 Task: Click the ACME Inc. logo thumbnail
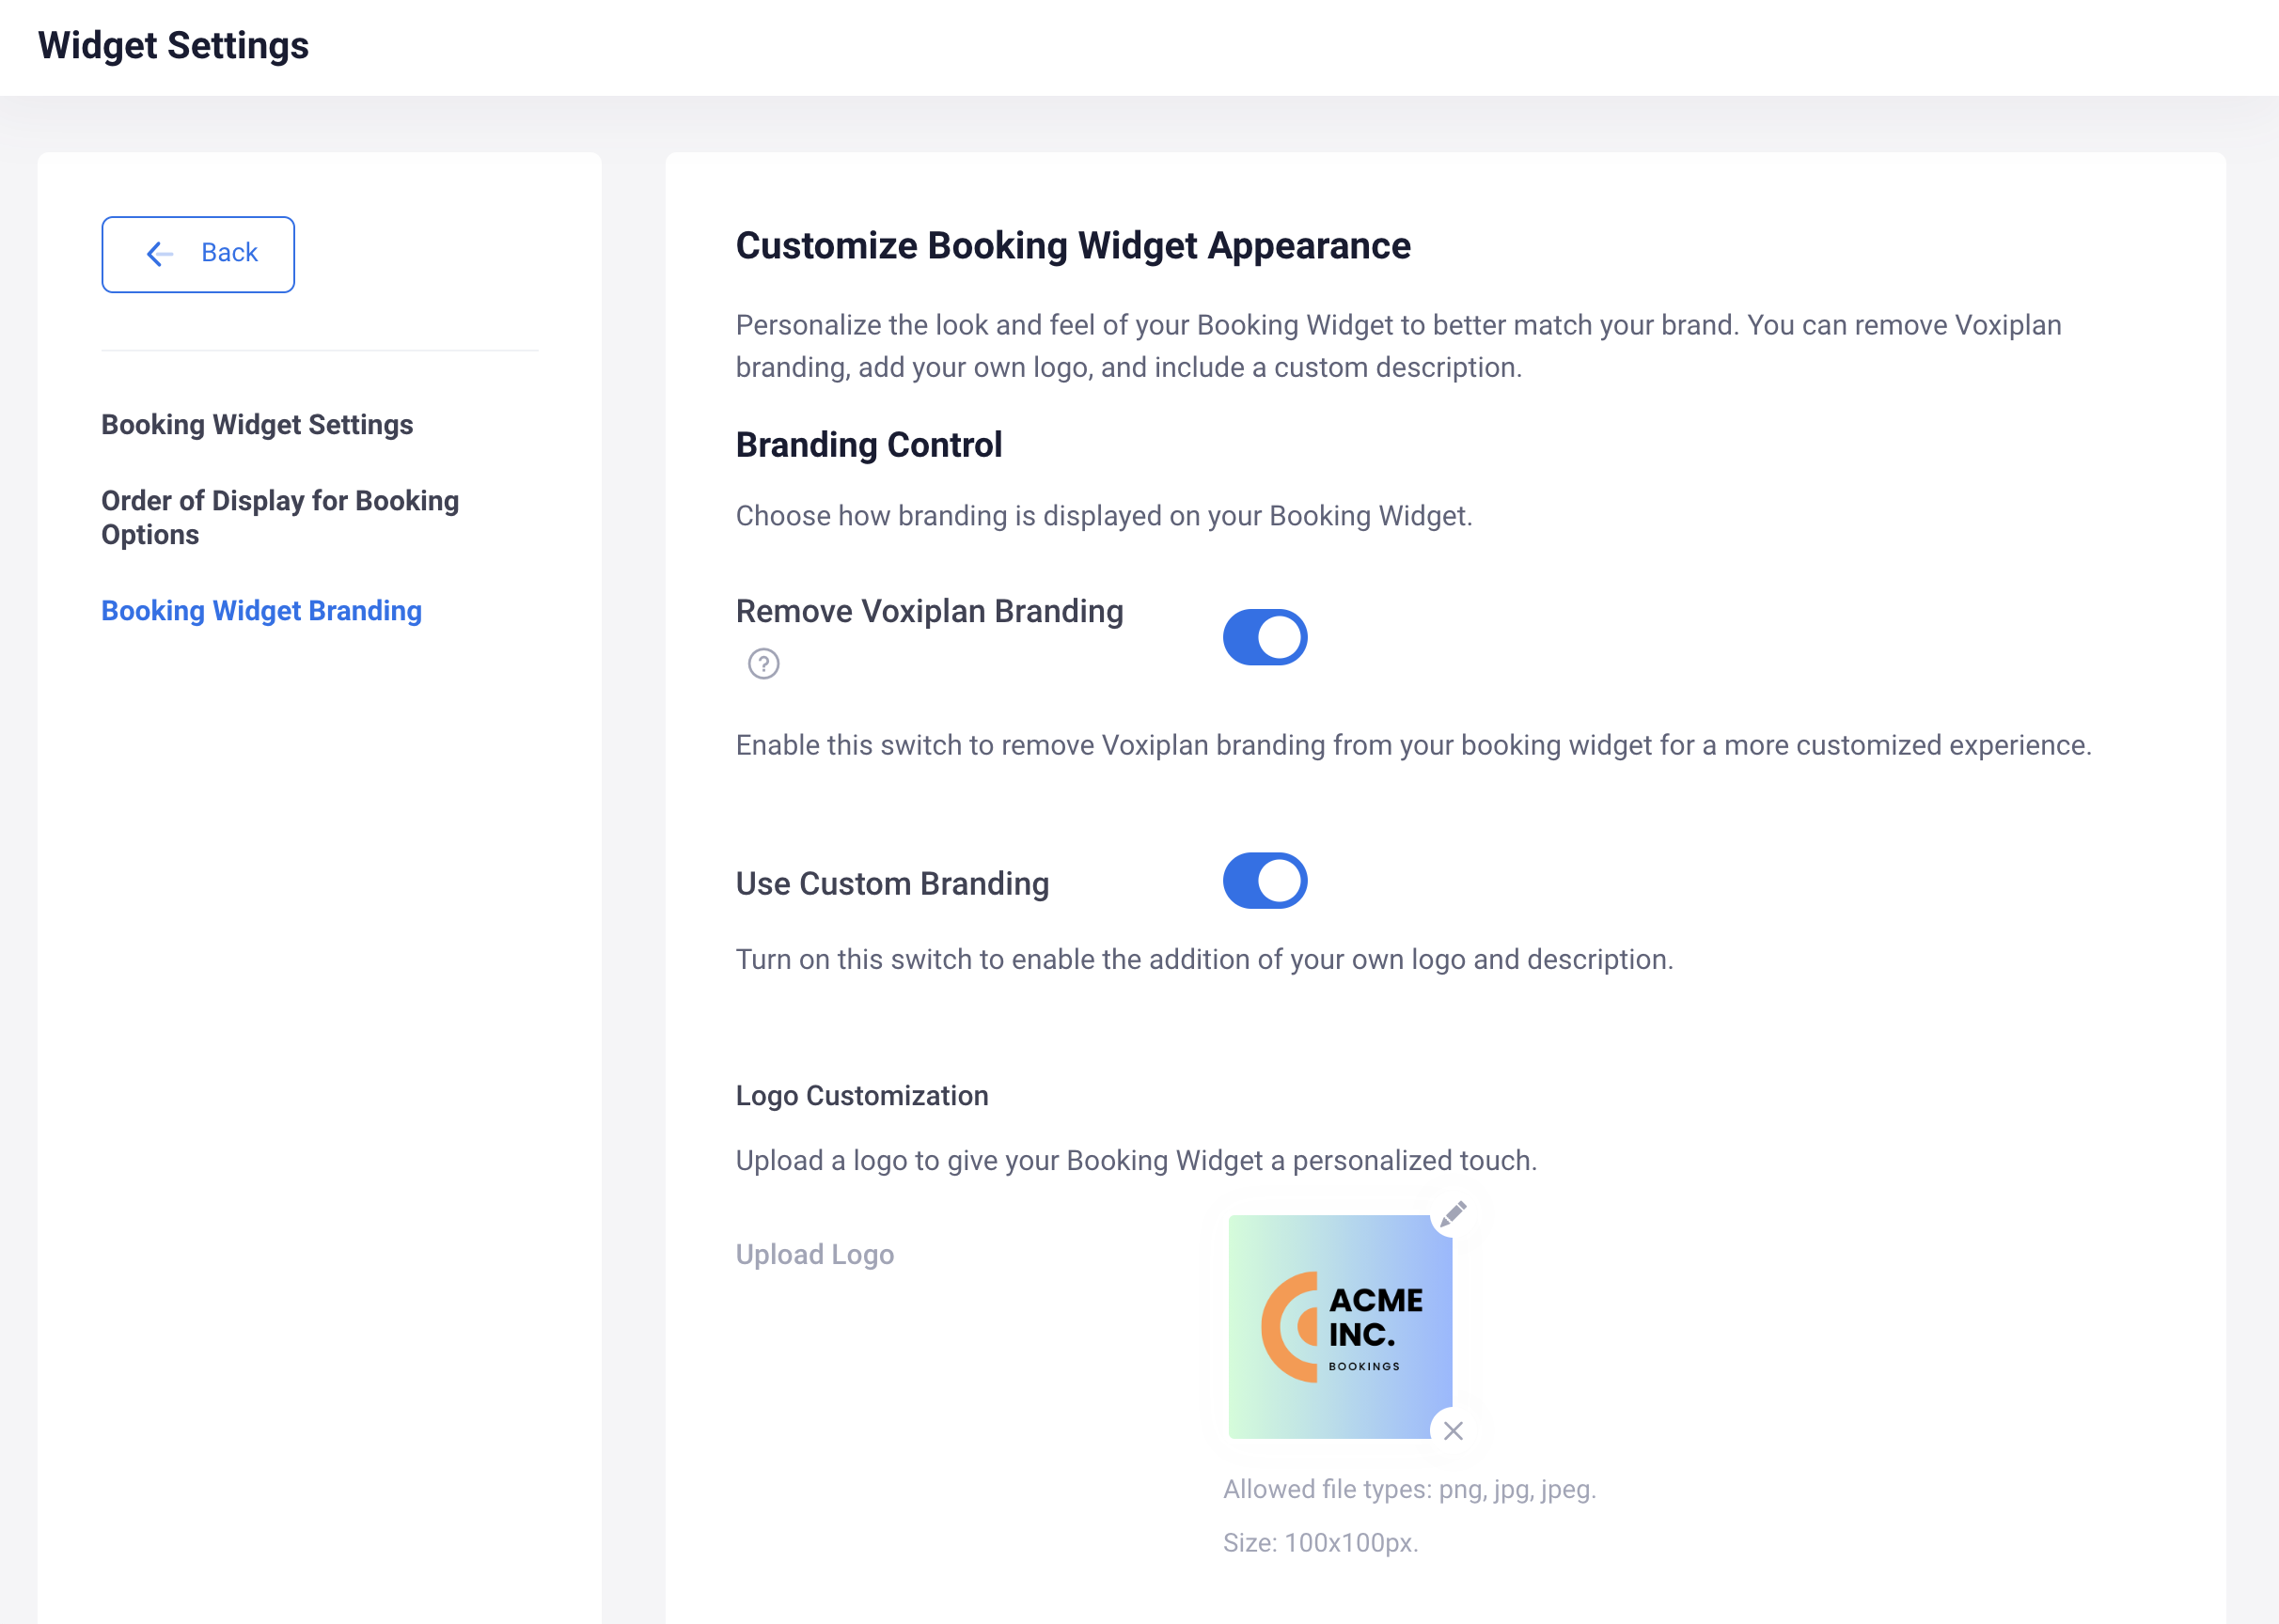1339,1327
